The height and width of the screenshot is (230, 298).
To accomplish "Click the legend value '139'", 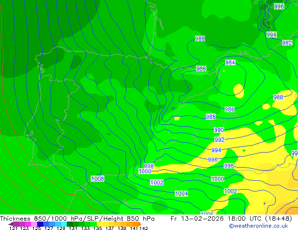I will click(122, 228).
